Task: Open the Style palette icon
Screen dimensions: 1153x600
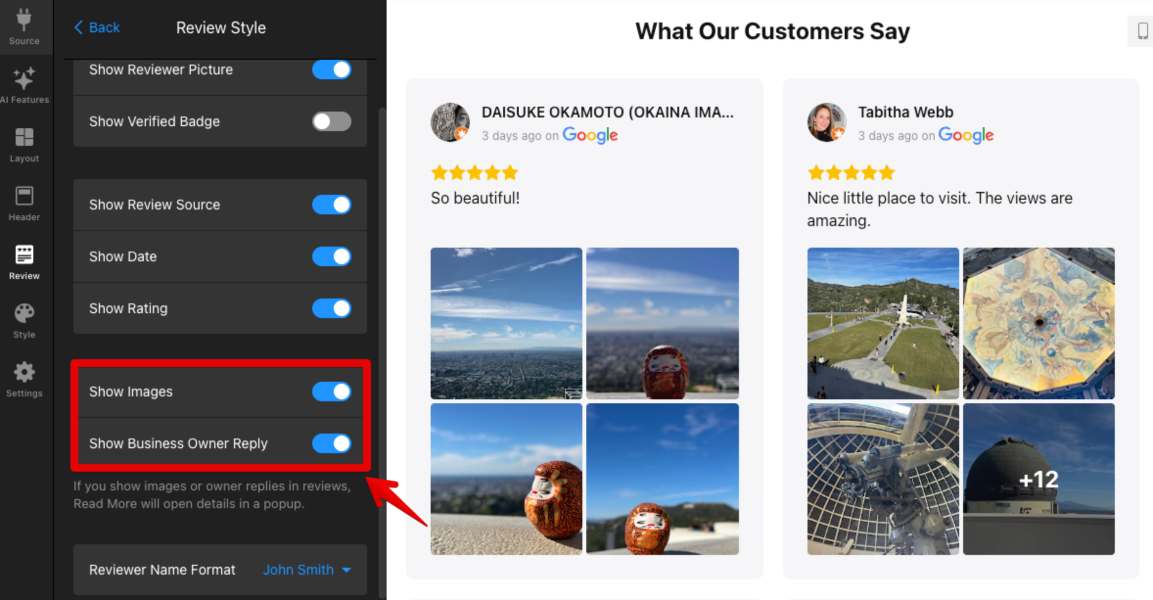Action: (24, 314)
